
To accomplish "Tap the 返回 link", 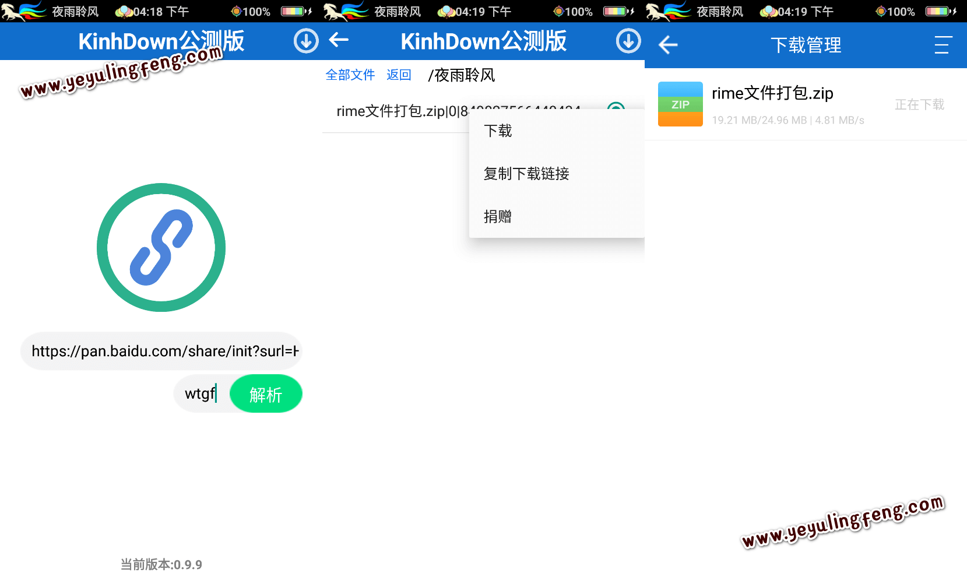I will tap(399, 75).
